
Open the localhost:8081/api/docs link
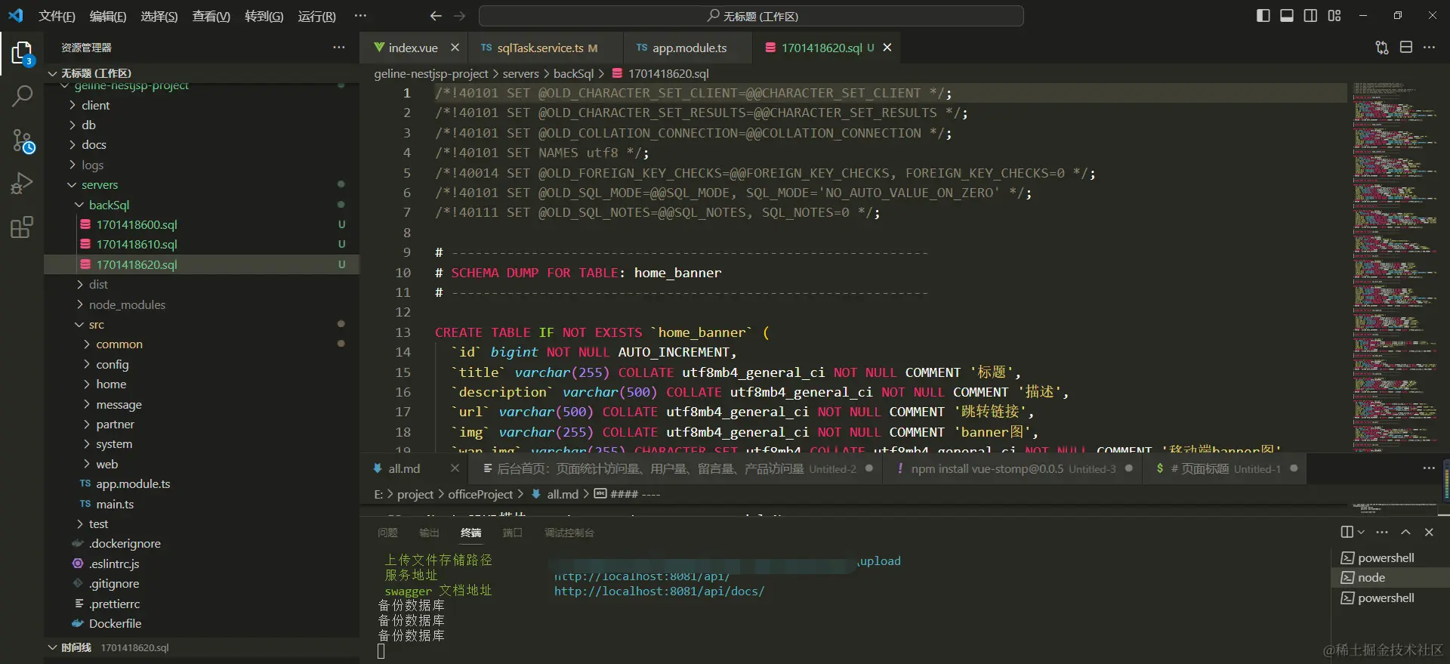point(659,591)
